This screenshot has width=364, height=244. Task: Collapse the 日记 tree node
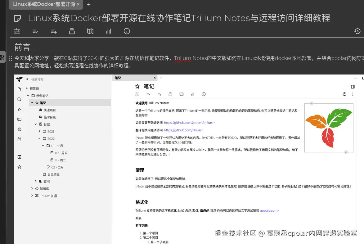(x=36, y=124)
